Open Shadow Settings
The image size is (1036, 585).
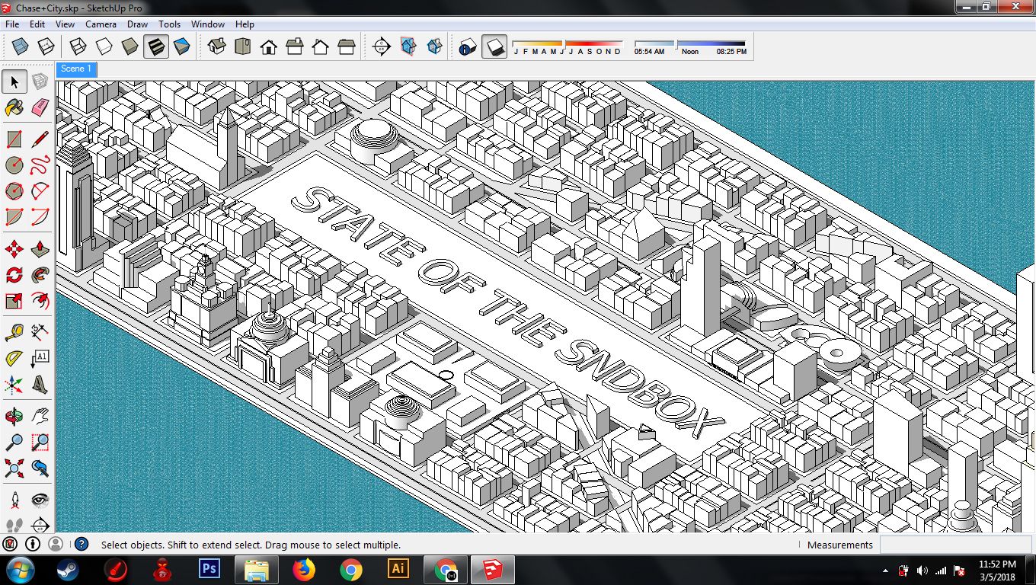coord(468,47)
